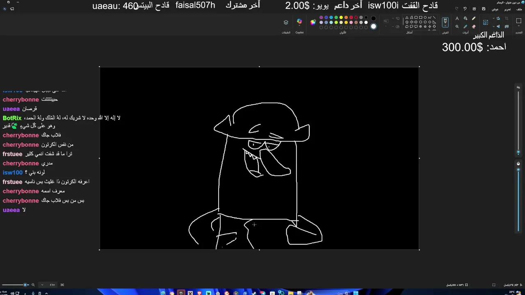525x295 pixels.
Task: Select the Eraser tool
Action: 474,27
